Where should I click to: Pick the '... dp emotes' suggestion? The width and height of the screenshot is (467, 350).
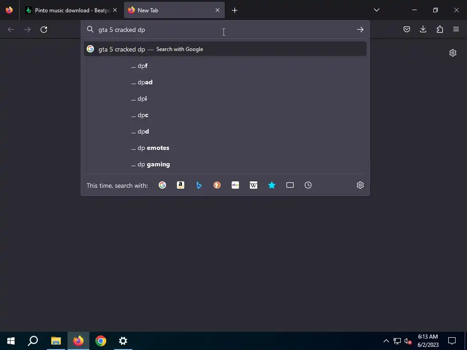pyautogui.click(x=225, y=148)
